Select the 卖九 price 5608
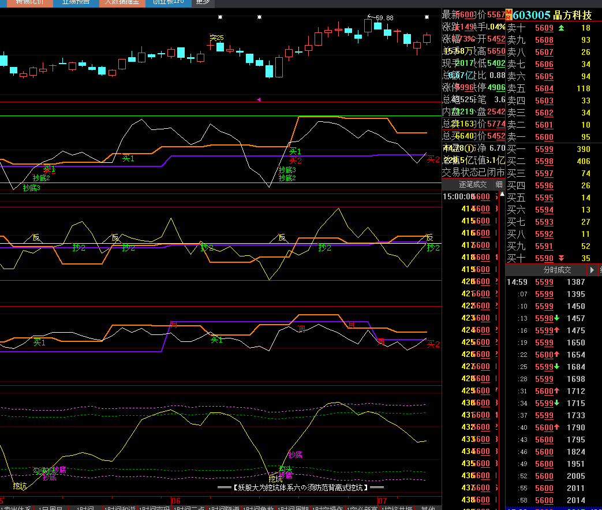602x510 pixels. click(544, 40)
